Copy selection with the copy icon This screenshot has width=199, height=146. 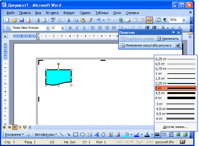click(76, 20)
